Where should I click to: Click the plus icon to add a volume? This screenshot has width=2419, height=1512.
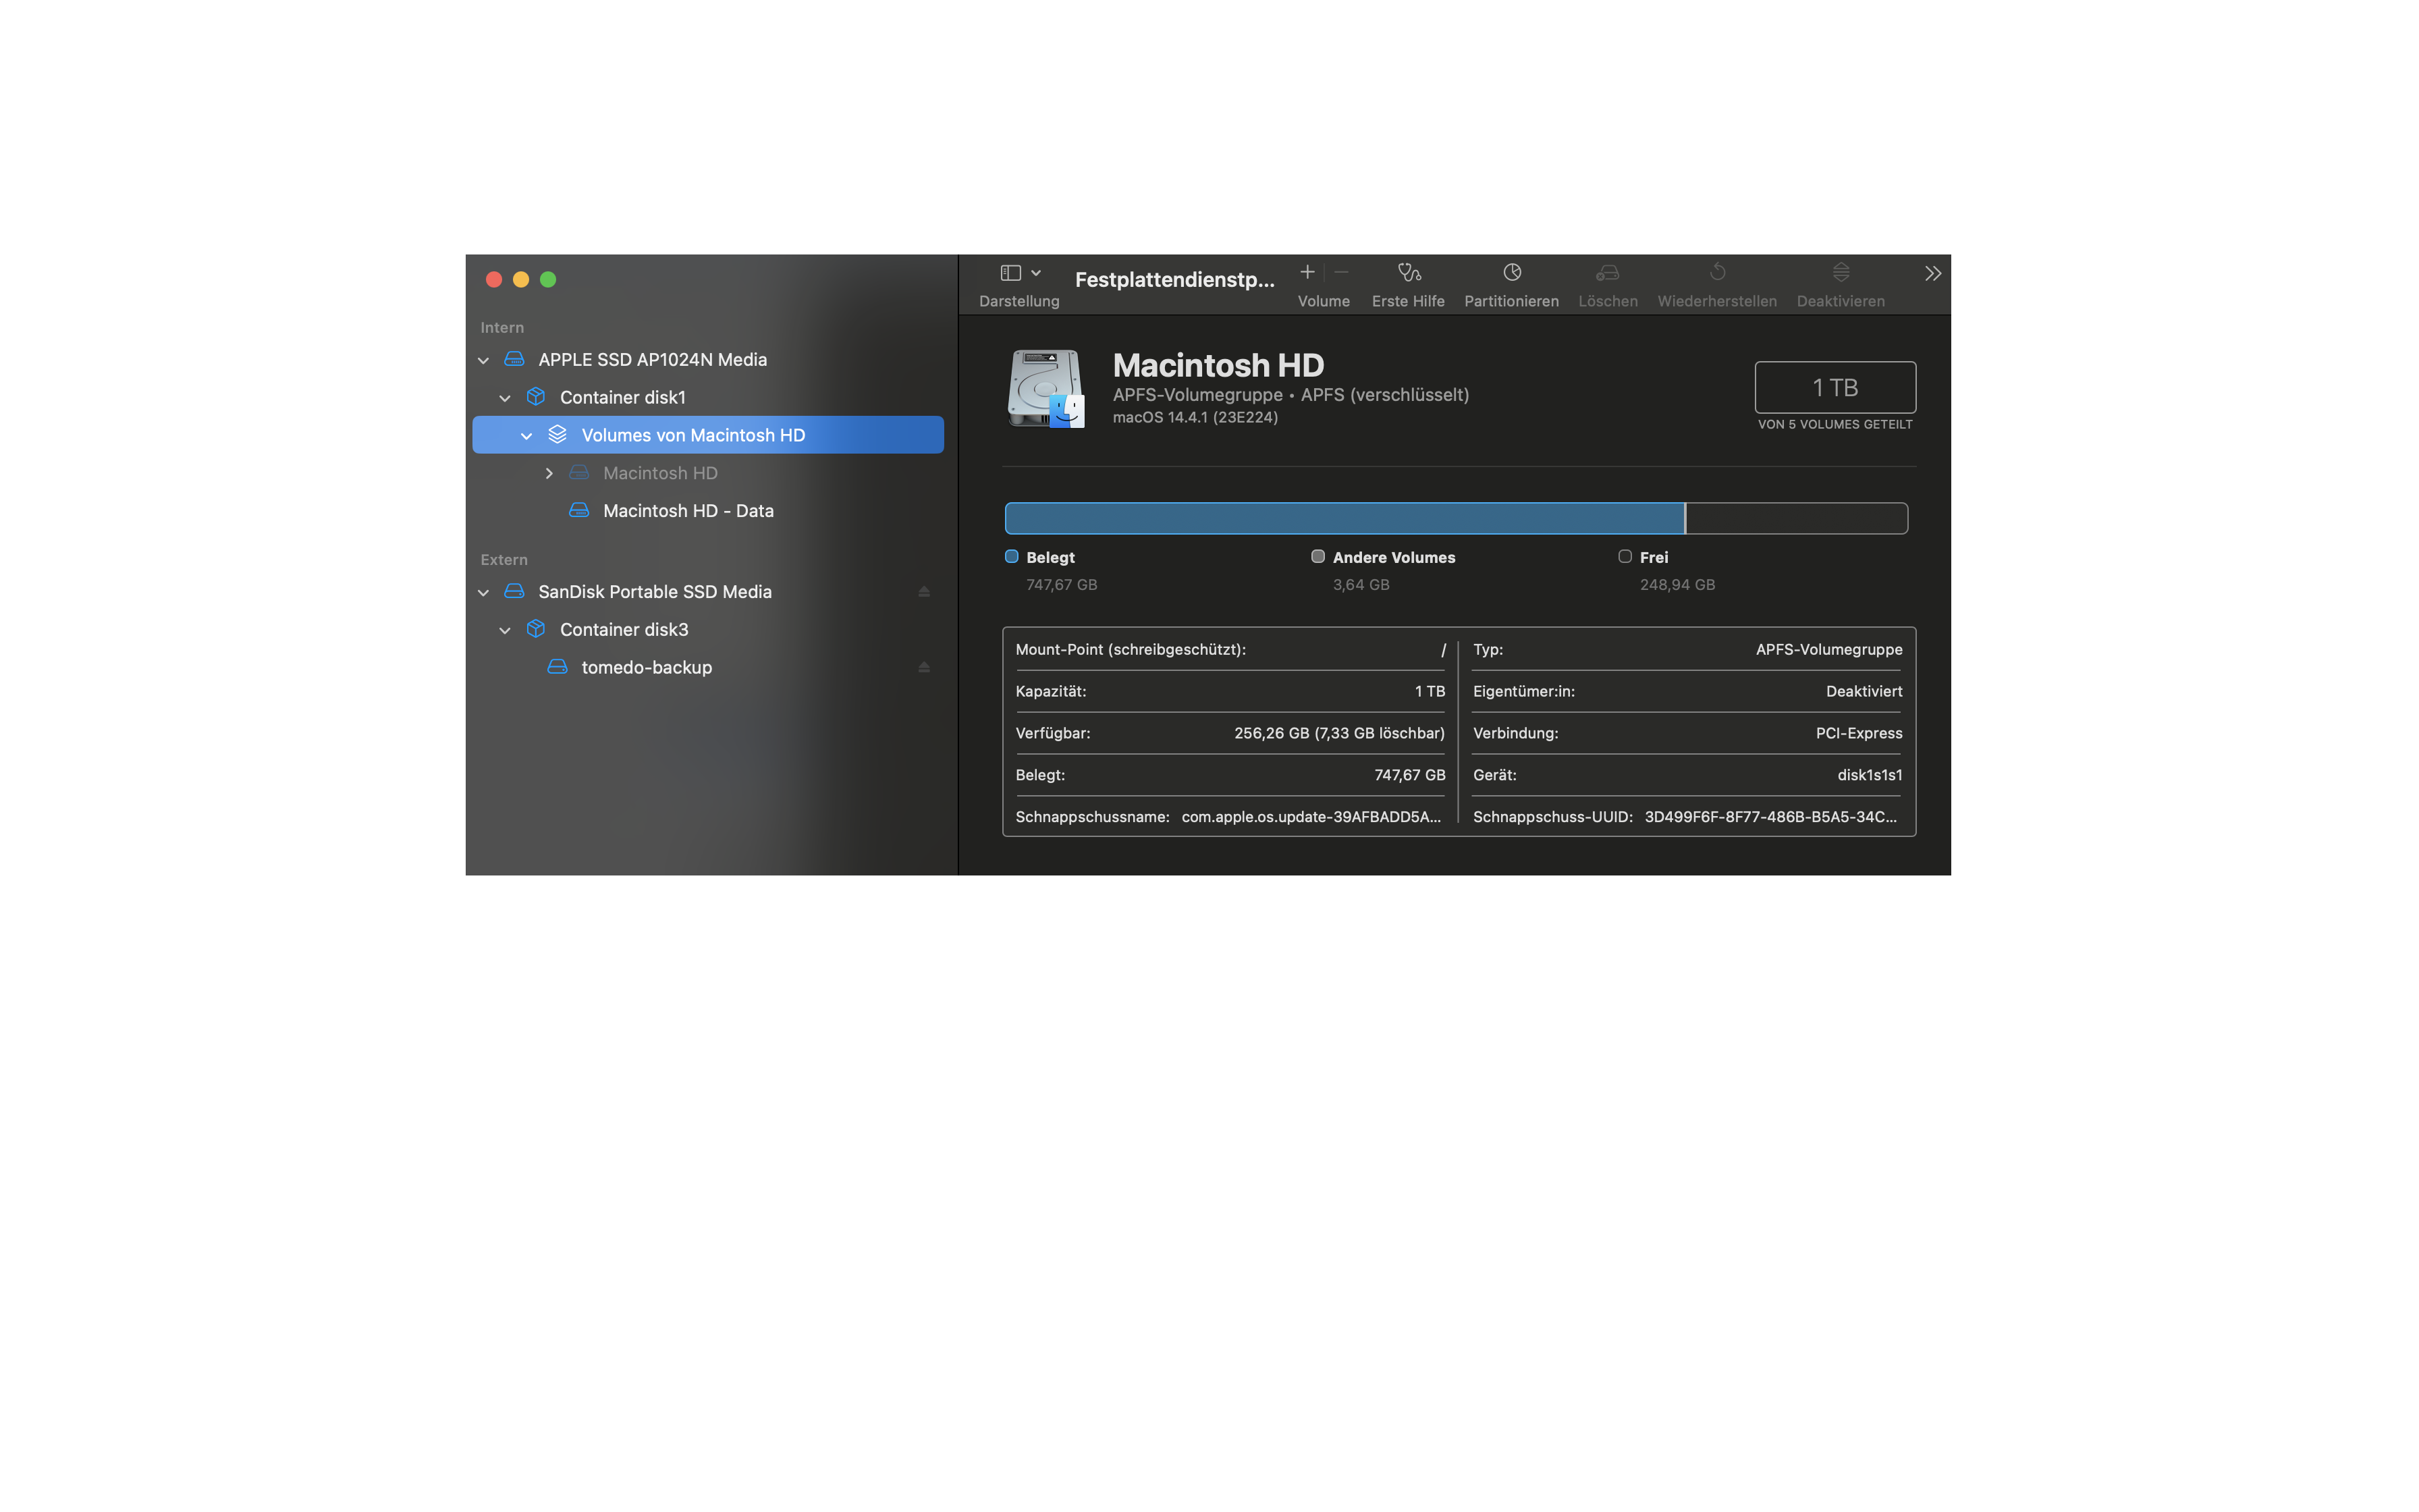tap(1307, 272)
